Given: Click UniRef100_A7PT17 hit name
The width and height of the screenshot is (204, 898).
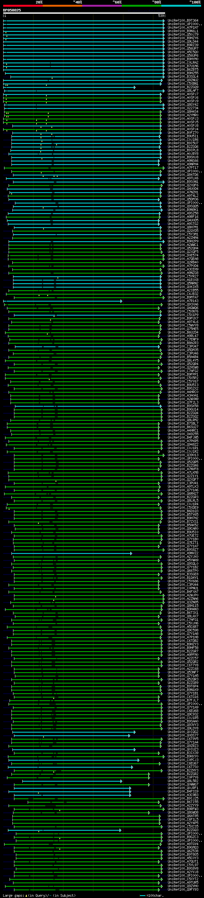Looking at the screenshot, I should [x=183, y=168].
